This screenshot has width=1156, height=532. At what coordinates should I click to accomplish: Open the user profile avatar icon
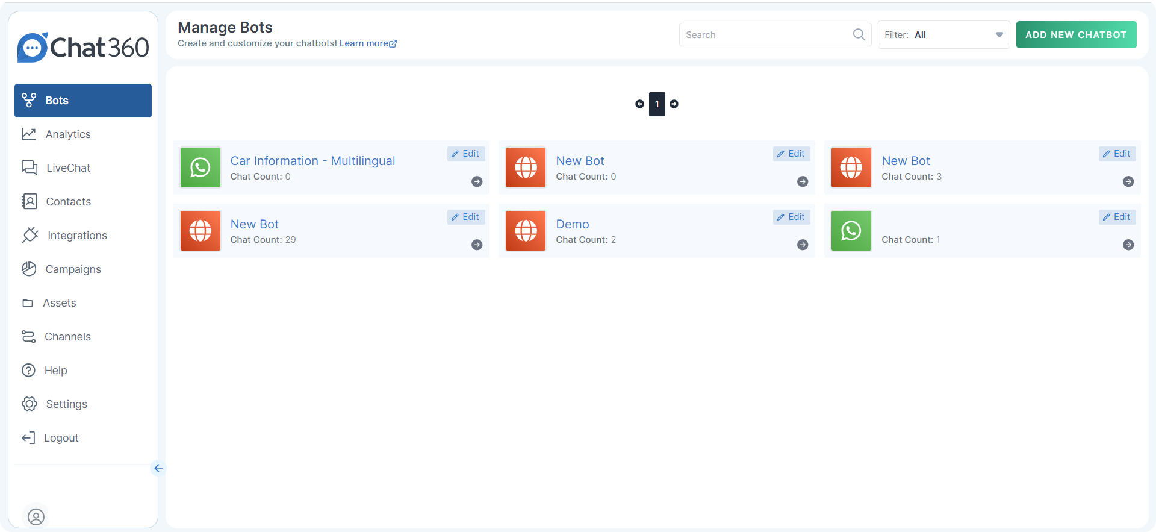pos(36,517)
